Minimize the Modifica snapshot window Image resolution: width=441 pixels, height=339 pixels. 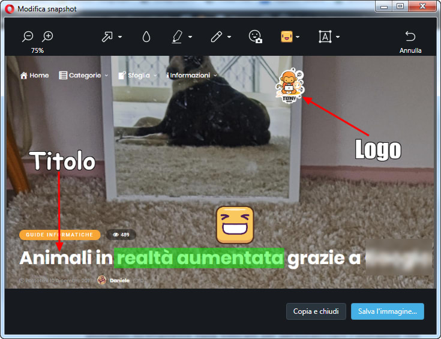click(384, 6)
